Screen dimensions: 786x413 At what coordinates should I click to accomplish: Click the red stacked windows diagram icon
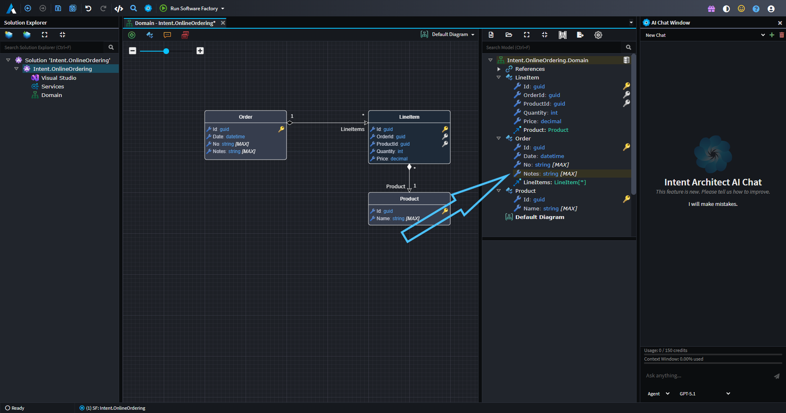tap(185, 35)
